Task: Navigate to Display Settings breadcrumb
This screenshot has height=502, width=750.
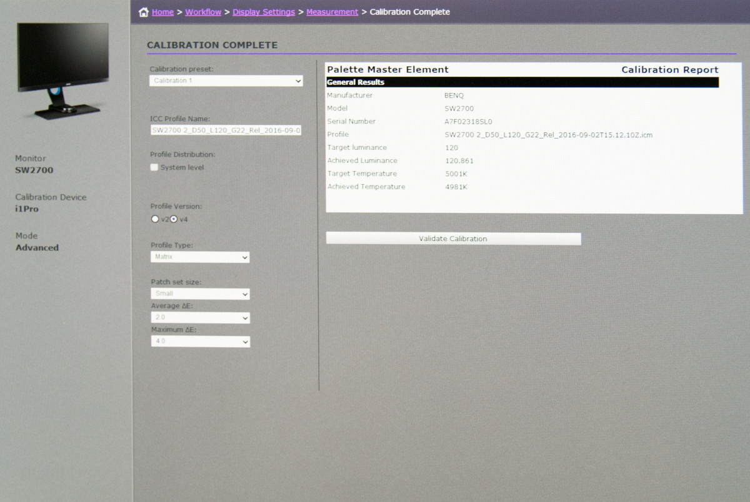Action: pos(264,12)
